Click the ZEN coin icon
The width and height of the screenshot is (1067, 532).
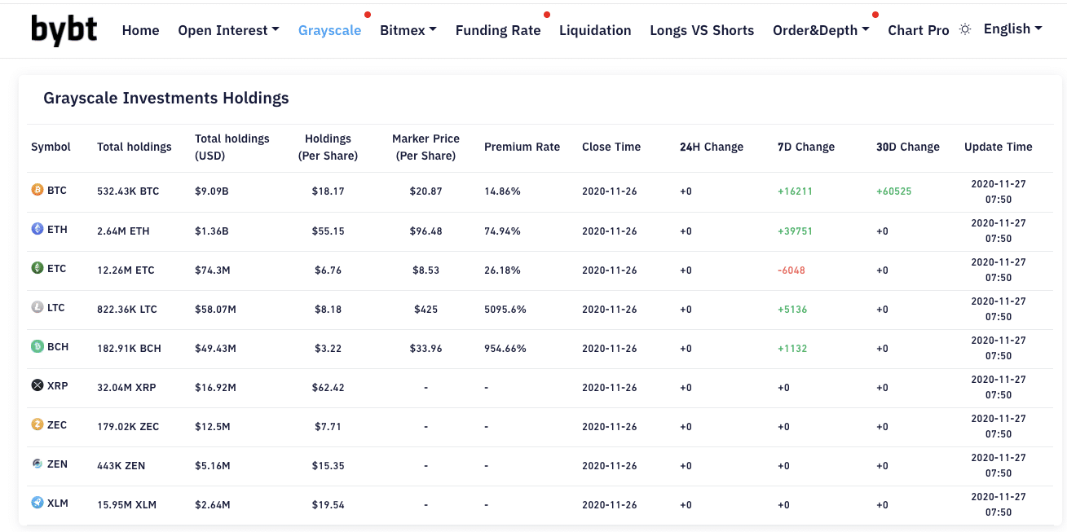(x=37, y=464)
